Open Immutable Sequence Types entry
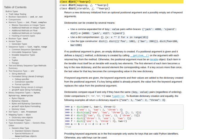The image size is (223, 139). coord(24,52)
